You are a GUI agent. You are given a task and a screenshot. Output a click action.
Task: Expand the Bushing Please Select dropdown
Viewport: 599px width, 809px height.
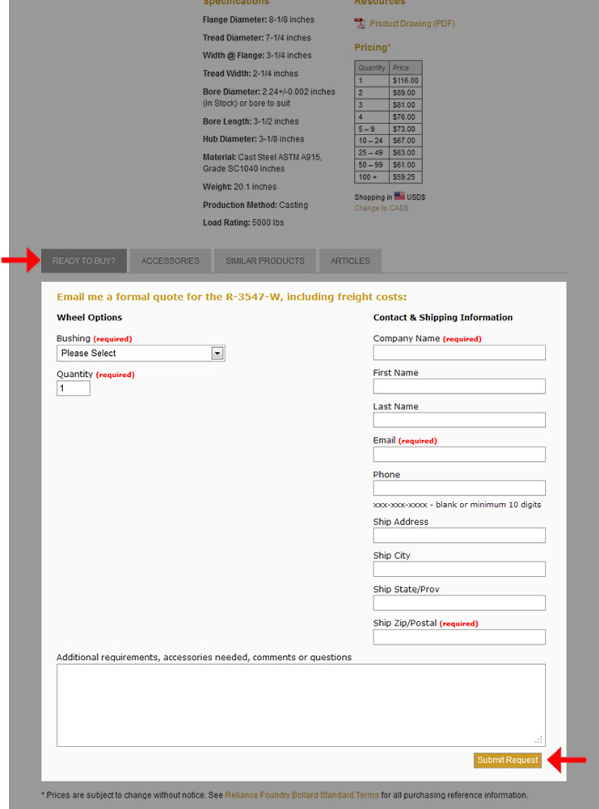[x=141, y=353]
